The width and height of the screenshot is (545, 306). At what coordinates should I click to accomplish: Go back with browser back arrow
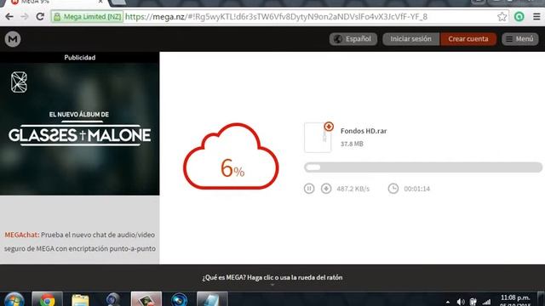(x=9, y=16)
